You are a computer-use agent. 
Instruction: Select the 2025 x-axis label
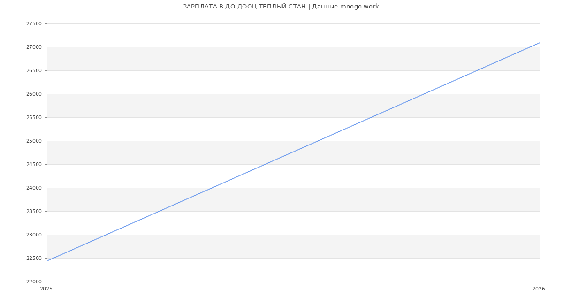(x=46, y=289)
